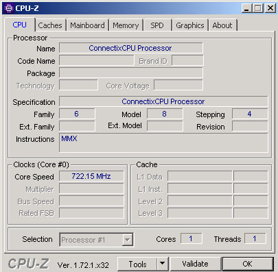Click the Threads count field
This screenshot has height=272, width=278.
point(255,238)
